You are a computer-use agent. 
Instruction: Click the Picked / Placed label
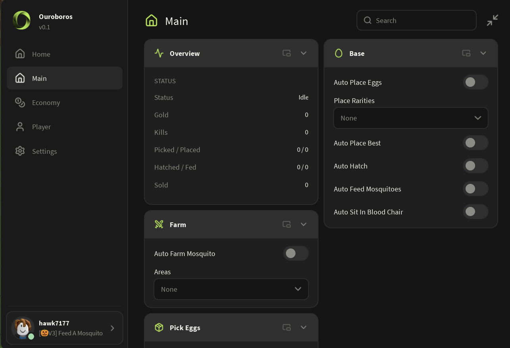(177, 150)
